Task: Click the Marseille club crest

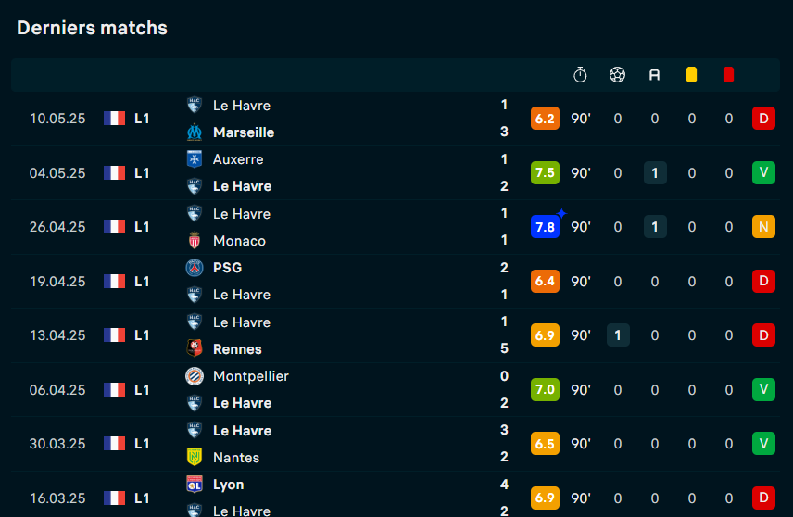Action: pyautogui.click(x=195, y=132)
